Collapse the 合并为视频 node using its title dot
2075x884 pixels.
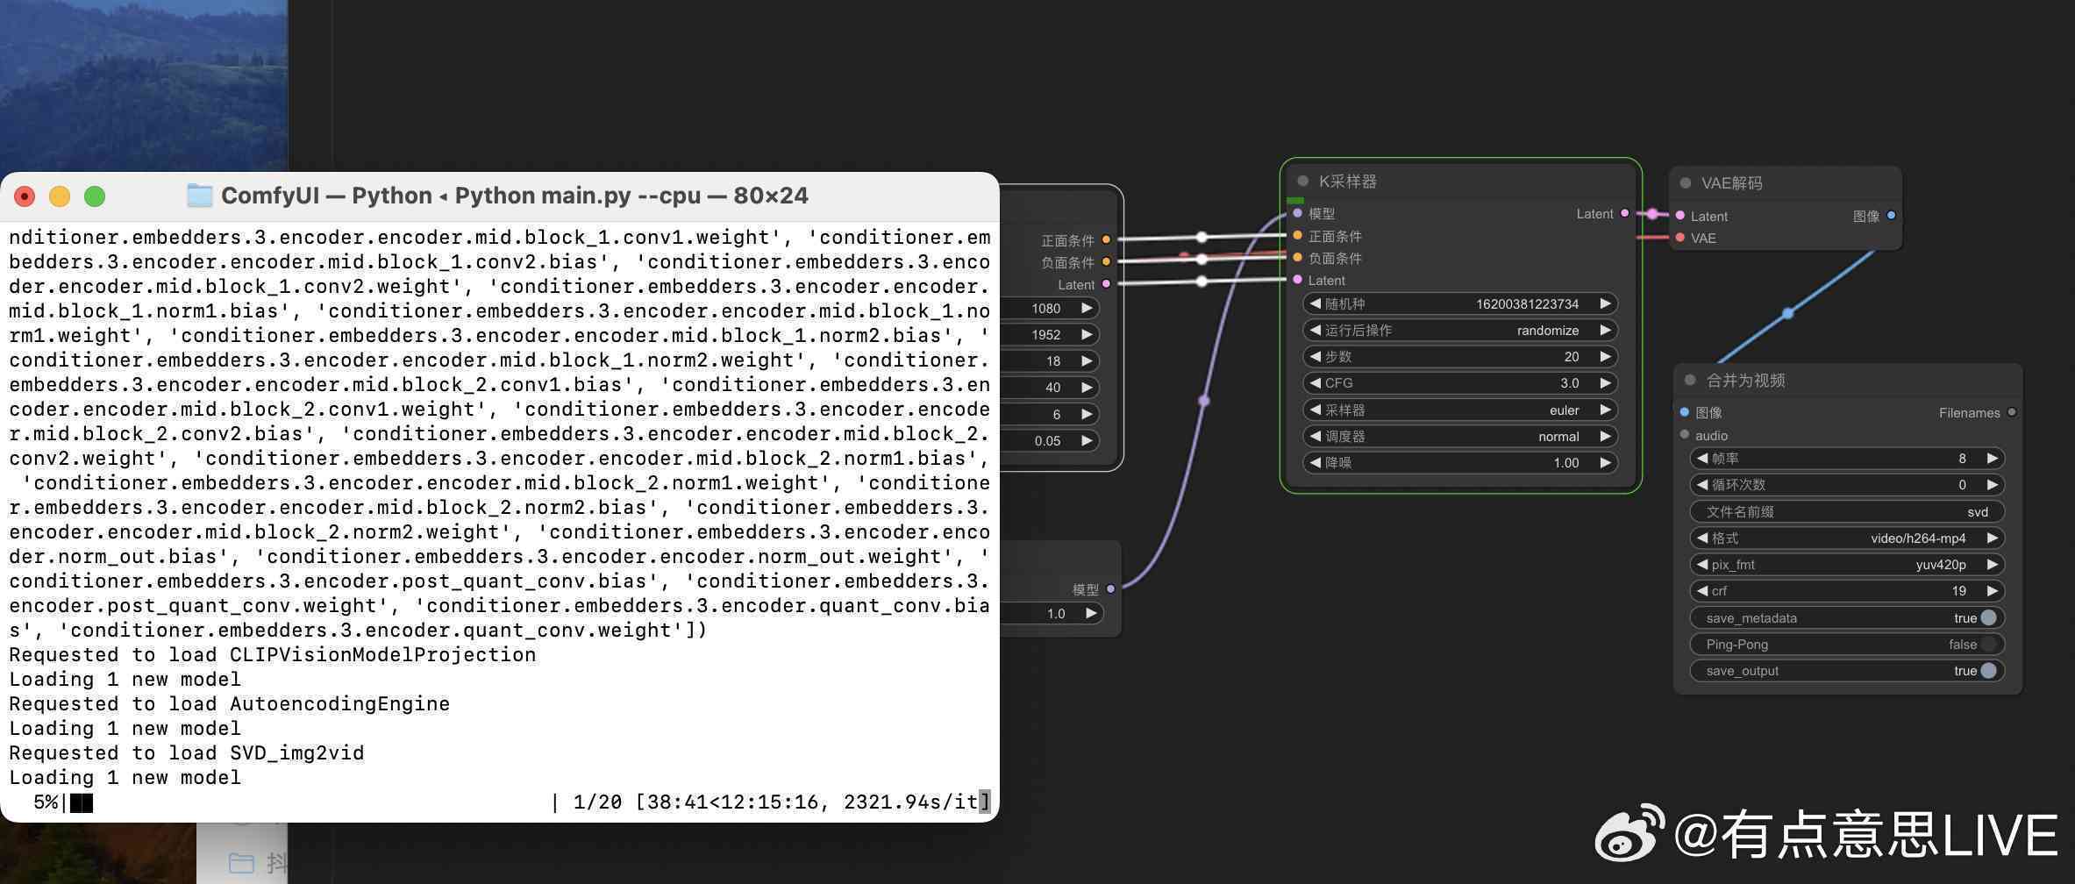click(x=1690, y=380)
